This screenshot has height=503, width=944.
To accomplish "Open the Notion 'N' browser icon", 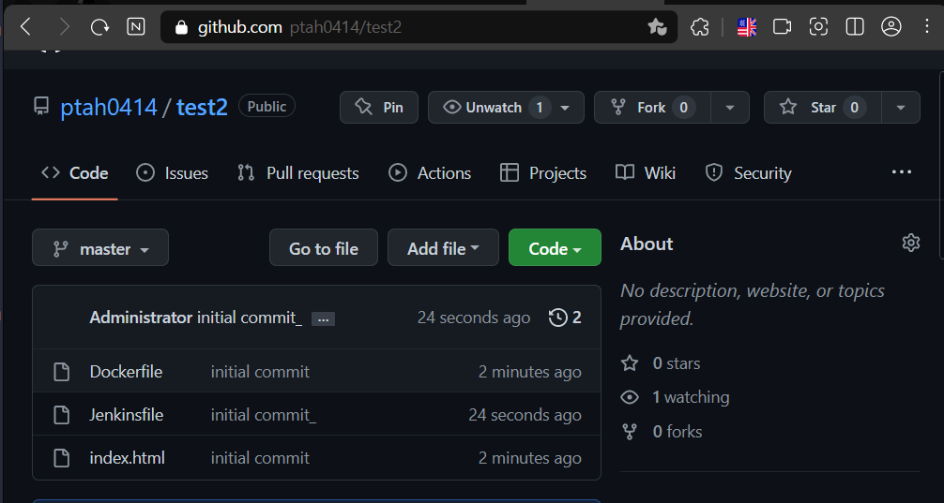I will tap(136, 26).
